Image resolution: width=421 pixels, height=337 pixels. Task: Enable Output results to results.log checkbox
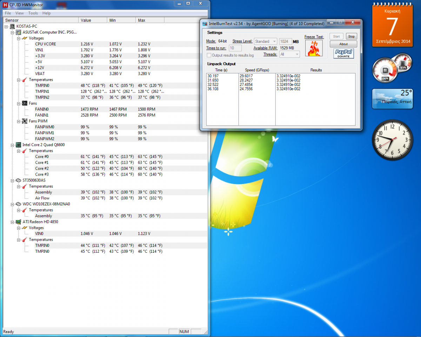pyautogui.click(x=209, y=55)
